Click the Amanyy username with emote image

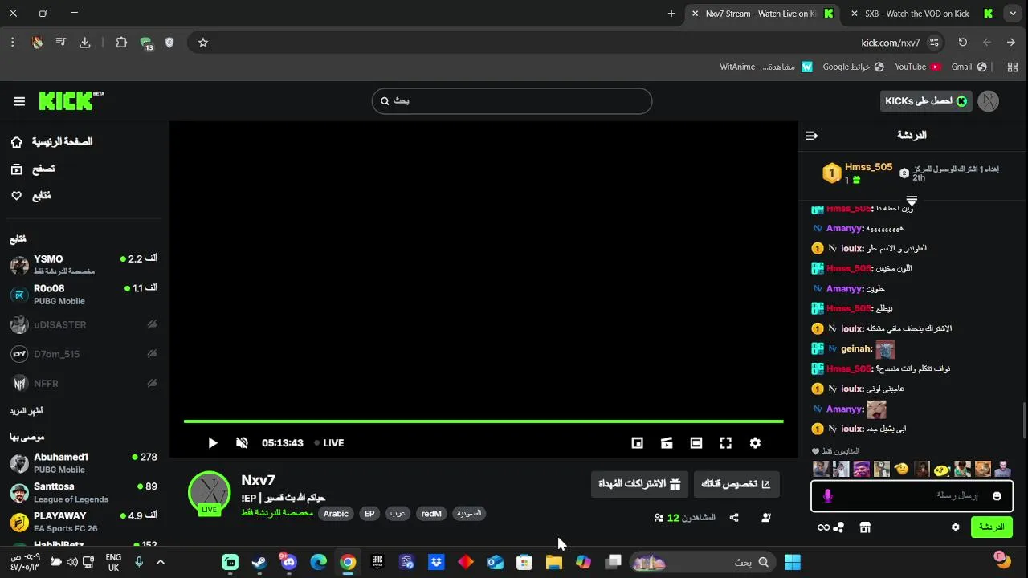click(845, 409)
